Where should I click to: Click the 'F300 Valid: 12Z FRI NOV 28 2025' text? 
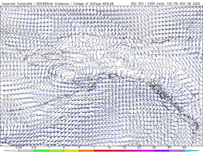click(x=174, y=4)
